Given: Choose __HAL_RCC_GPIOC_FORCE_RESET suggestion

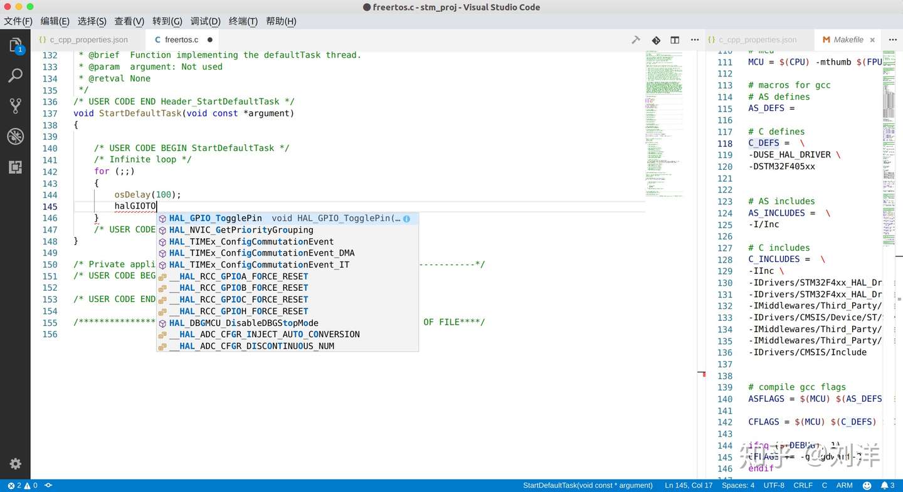Looking at the screenshot, I should (287, 300).
